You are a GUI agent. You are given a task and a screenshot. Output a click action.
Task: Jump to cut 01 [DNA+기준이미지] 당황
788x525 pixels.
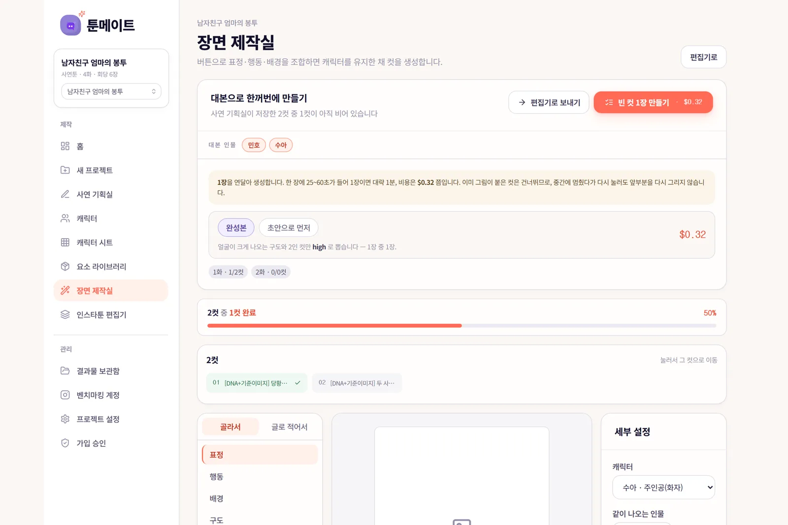(x=257, y=383)
